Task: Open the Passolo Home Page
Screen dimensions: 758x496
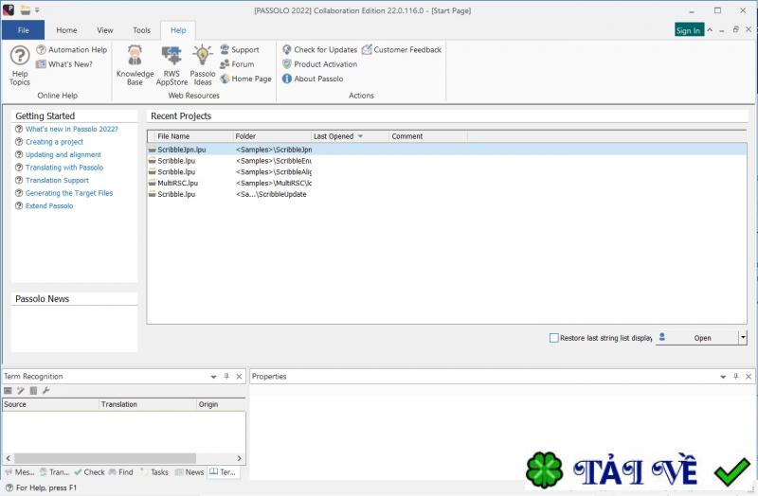Action: pyautogui.click(x=245, y=79)
